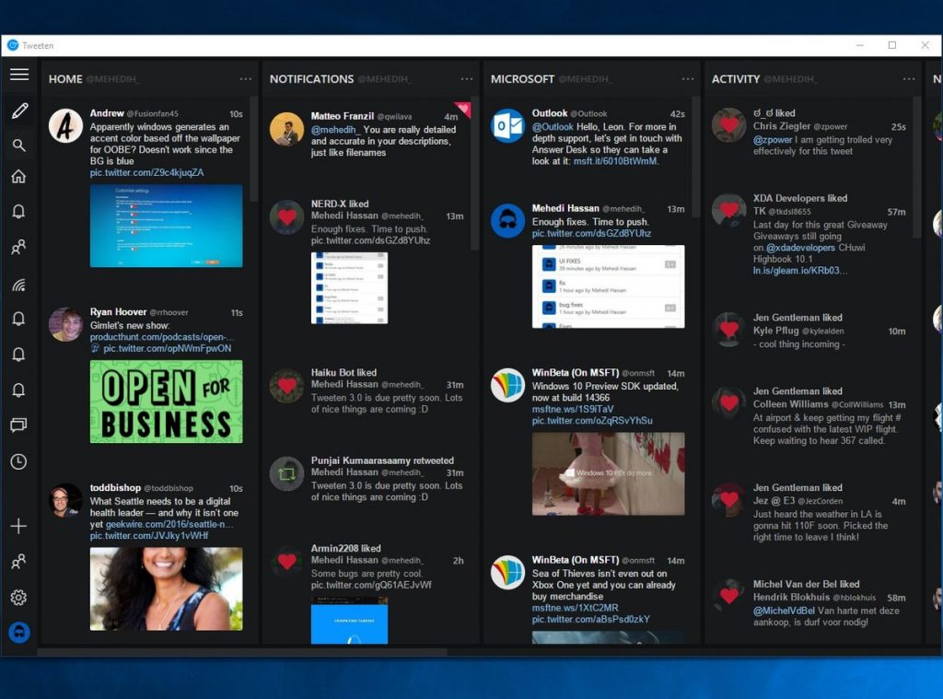Click the account avatar at the bottom of the sidebar
The width and height of the screenshot is (943, 699).
(x=19, y=632)
